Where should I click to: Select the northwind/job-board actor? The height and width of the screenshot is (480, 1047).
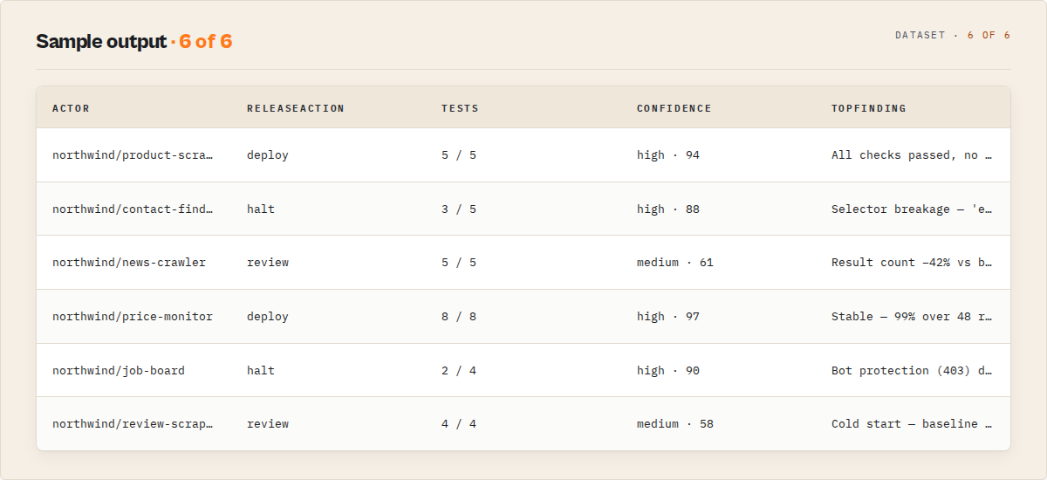tap(119, 371)
